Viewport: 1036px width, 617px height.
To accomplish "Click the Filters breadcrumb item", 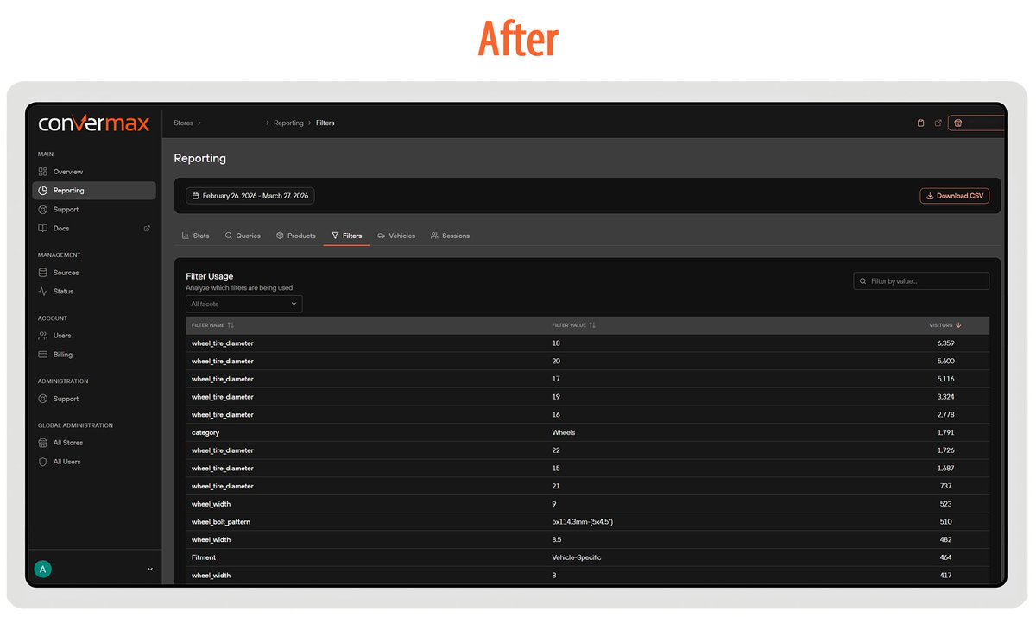I will [x=325, y=123].
